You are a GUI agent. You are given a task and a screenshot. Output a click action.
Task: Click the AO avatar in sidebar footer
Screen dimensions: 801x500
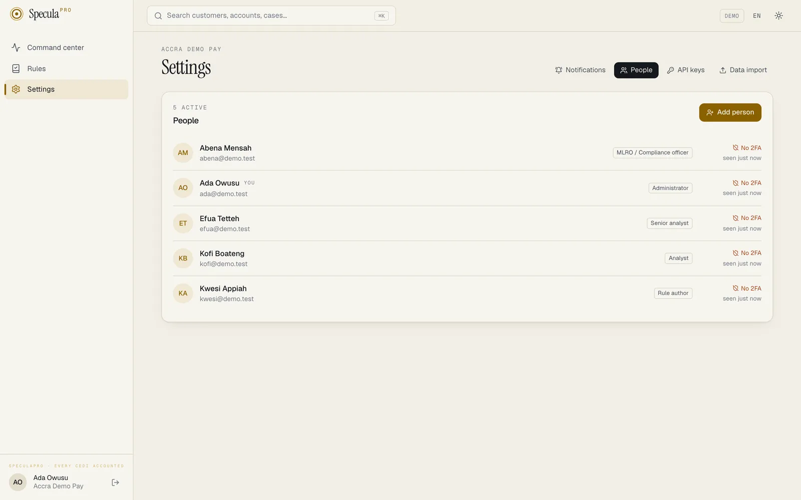click(x=18, y=482)
